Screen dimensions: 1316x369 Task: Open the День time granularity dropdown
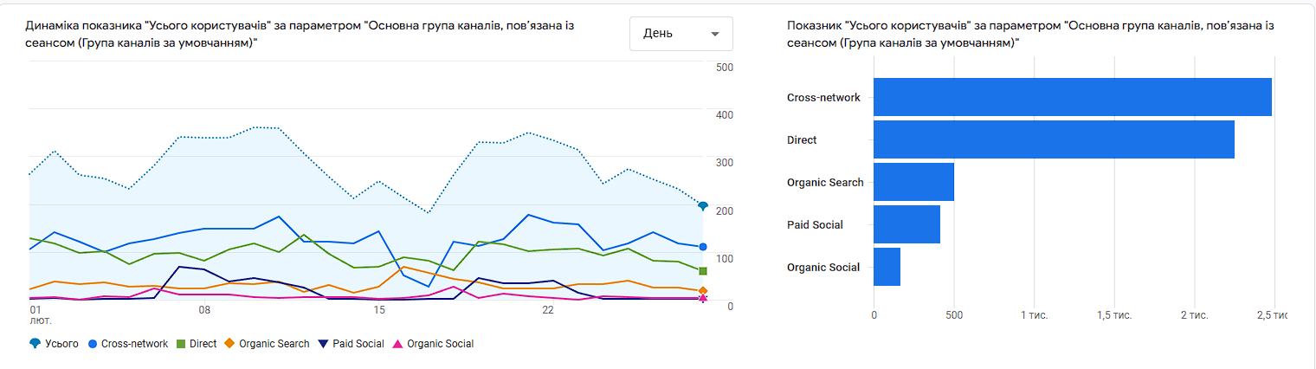point(681,34)
